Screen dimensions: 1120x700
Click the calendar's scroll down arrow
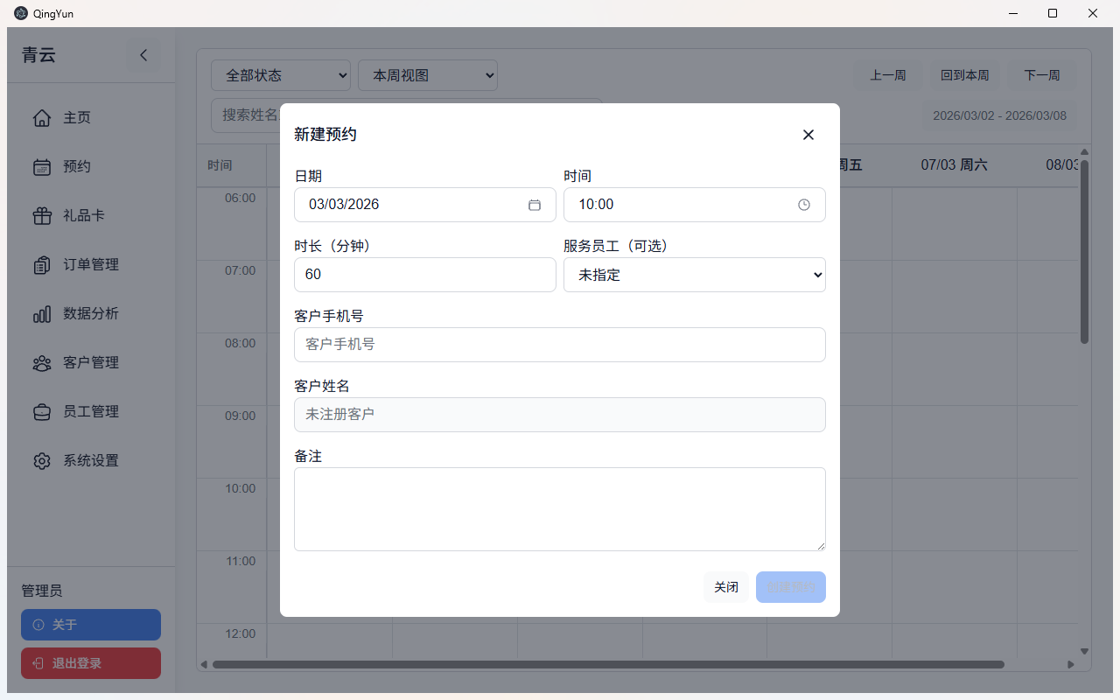1085,651
